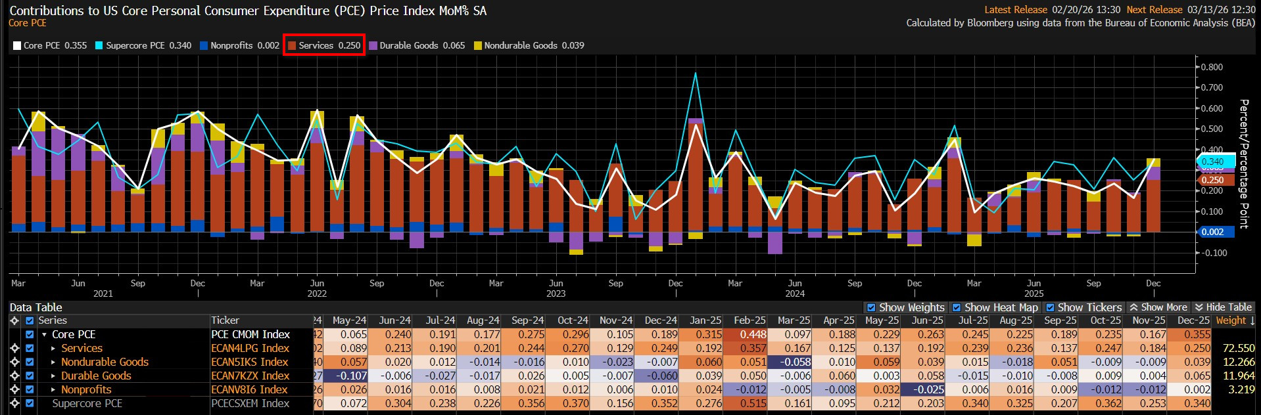Screen dimensions: 1261x415
Task: Click the Weight column sort arrow
Action: (1252, 320)
